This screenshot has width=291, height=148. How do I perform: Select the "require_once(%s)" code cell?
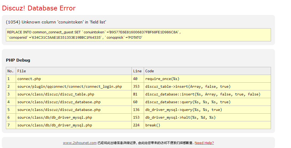[162, 79]
